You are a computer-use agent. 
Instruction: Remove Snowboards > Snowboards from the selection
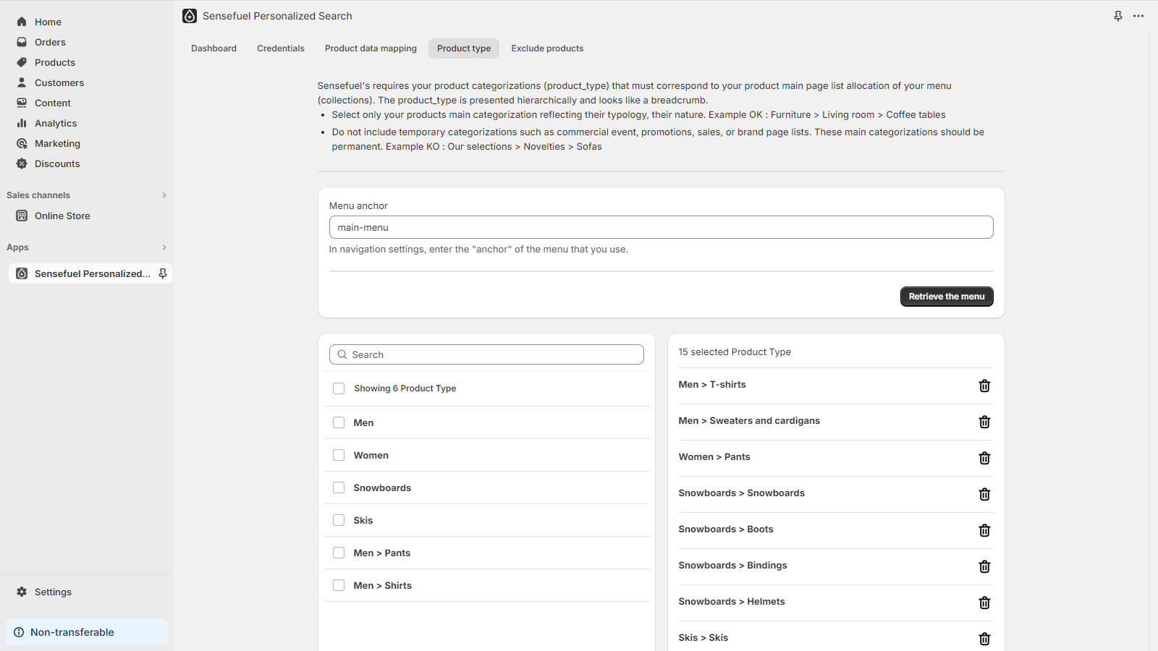coord(984,494)
